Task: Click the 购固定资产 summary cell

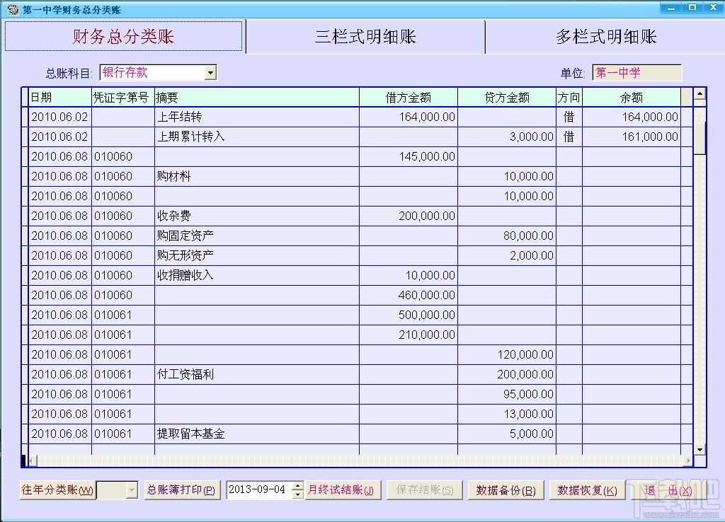Action: click(257, 236)
